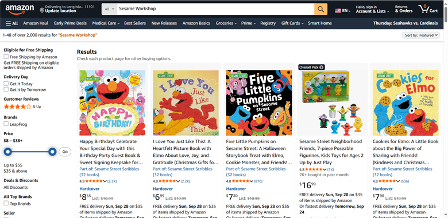
Task: Expand Account & Lists menu
Action: 372,9
